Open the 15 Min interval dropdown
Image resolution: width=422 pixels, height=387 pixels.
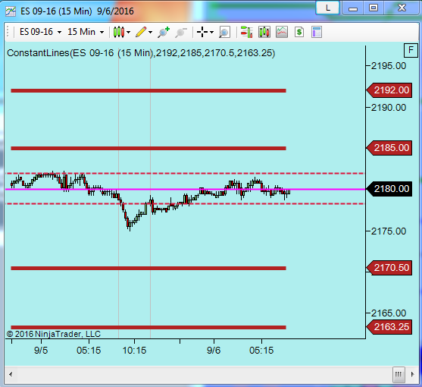point(86,32)
